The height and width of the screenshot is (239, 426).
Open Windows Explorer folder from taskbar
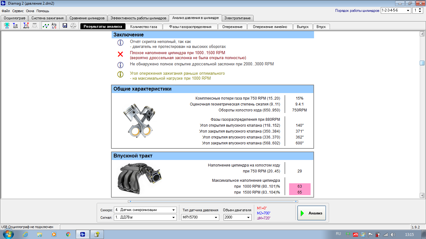pyautogui.click(x=40, y=234)
